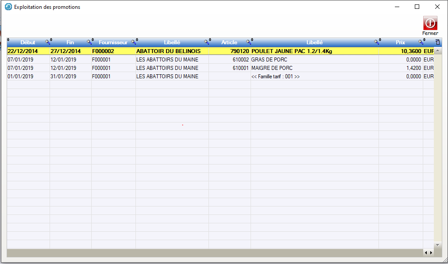Open the Prix column search magnifier
This screenshot has height=264, width=448.
[421, 42]
